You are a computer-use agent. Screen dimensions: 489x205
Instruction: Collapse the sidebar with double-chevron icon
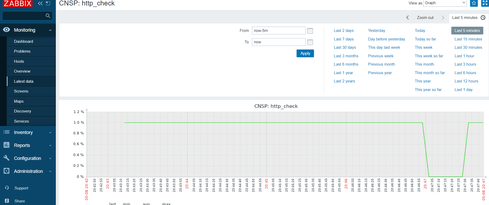(x=40, y=3)
